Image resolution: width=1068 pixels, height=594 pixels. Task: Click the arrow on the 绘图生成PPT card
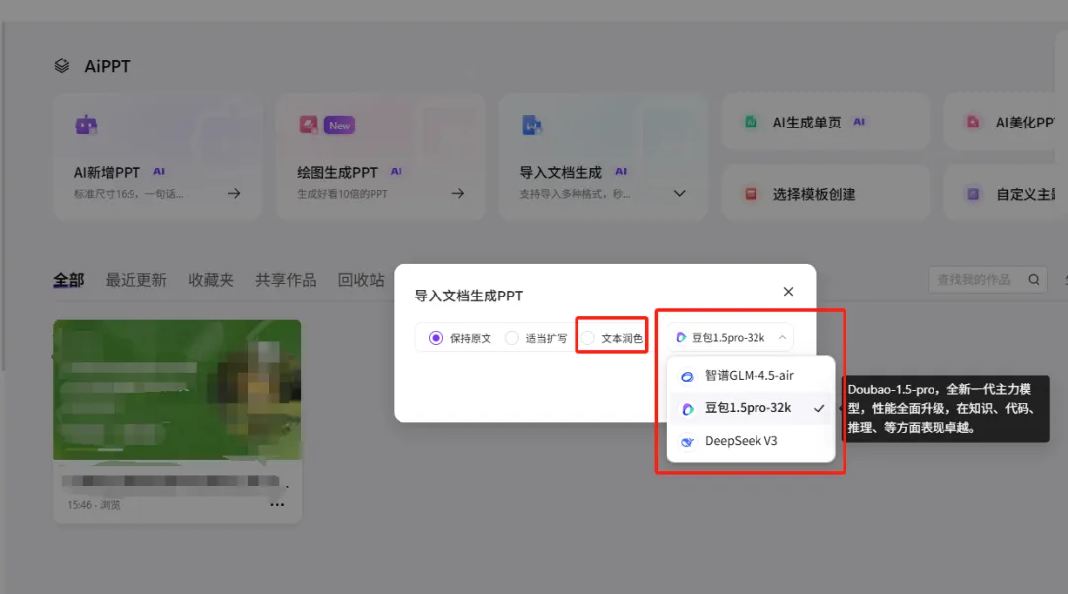click(x=458, y=194)
